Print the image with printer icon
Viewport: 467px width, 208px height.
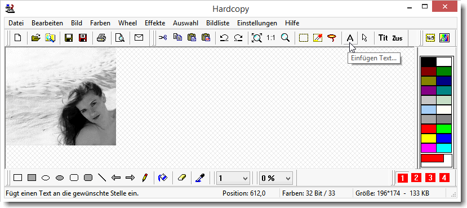pyautogui.click(x=101, y=38)
